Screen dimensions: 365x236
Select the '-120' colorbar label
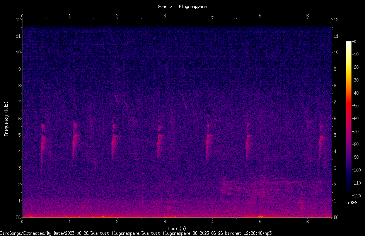click(356, 196)
